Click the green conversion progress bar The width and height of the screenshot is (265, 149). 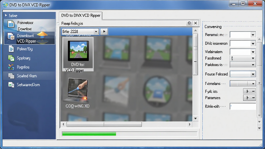pyautogui.click(x=89, y=134)
